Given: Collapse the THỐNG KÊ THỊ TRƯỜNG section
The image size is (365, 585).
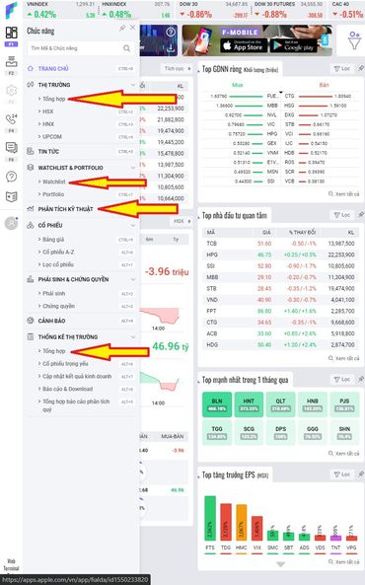Looking at the screenshot, I should coord(133,337).
